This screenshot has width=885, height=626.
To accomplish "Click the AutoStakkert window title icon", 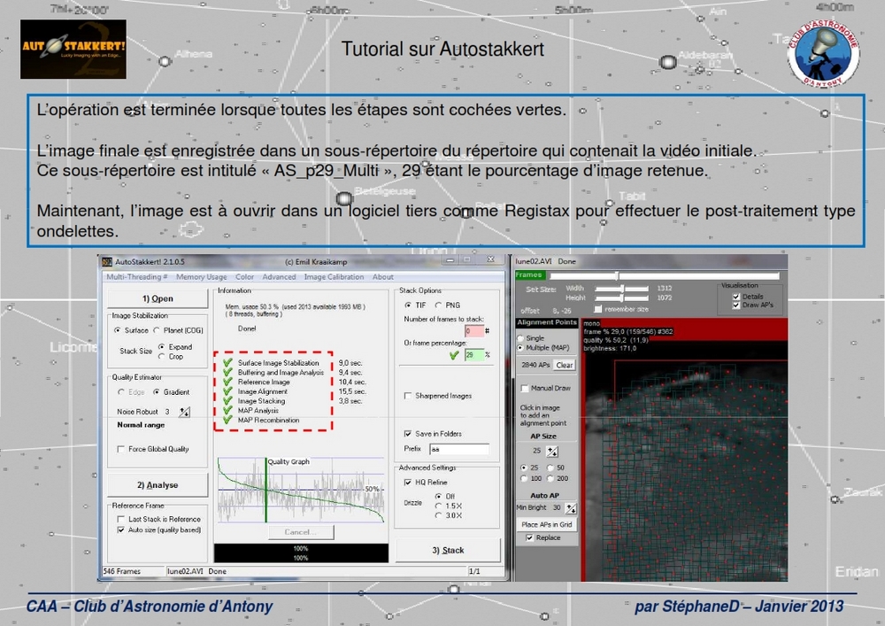I will click(107, 261).
